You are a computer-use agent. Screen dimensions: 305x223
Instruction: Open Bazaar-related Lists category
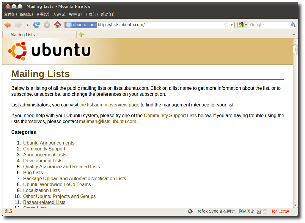coord(44,202)
